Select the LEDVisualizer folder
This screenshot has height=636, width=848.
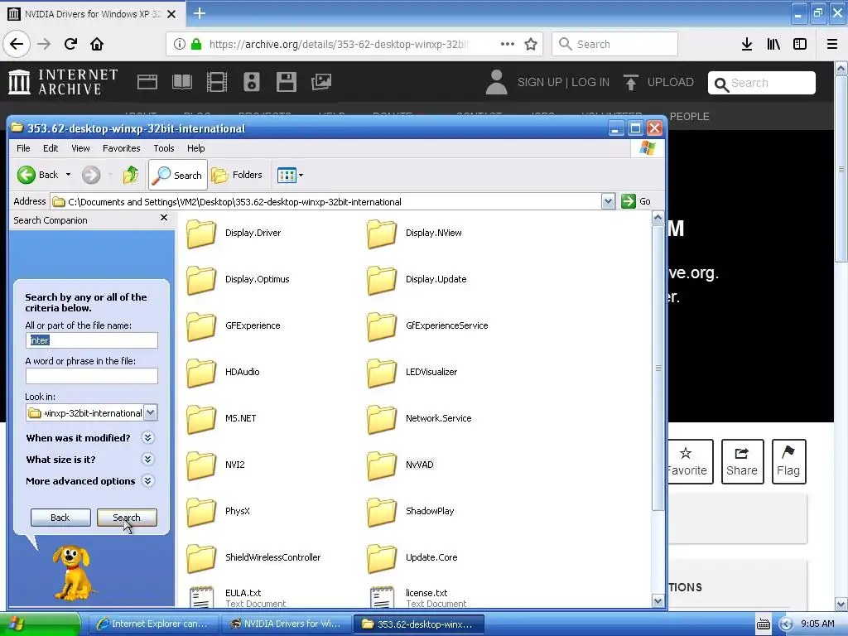[x=412, y=372]
